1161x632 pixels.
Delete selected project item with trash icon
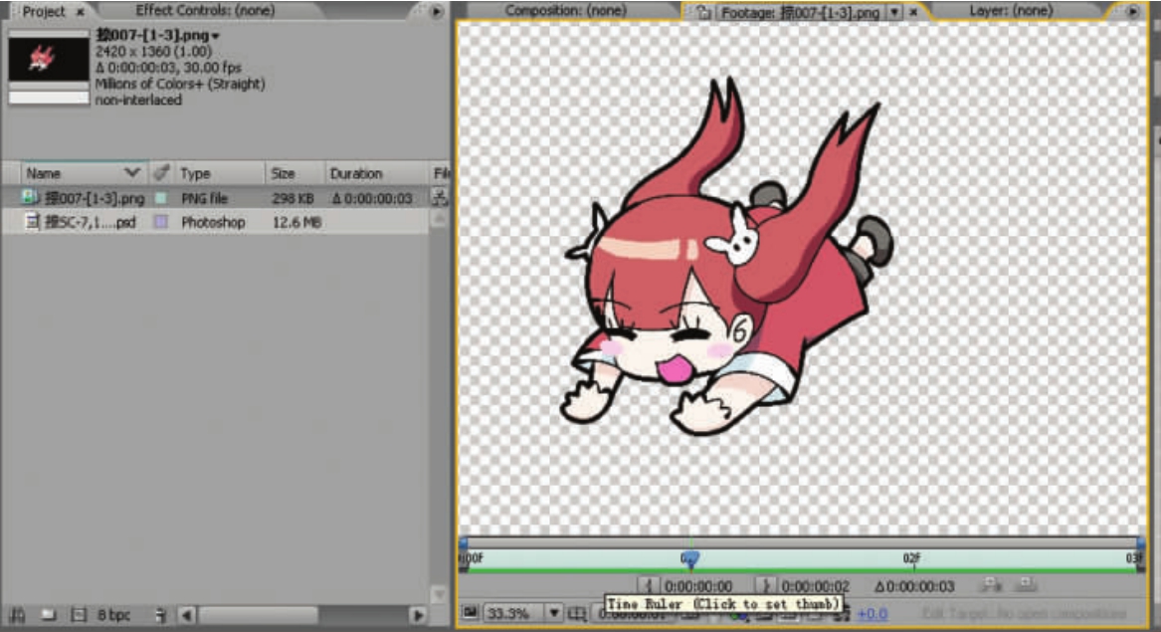tap(159, 615)
